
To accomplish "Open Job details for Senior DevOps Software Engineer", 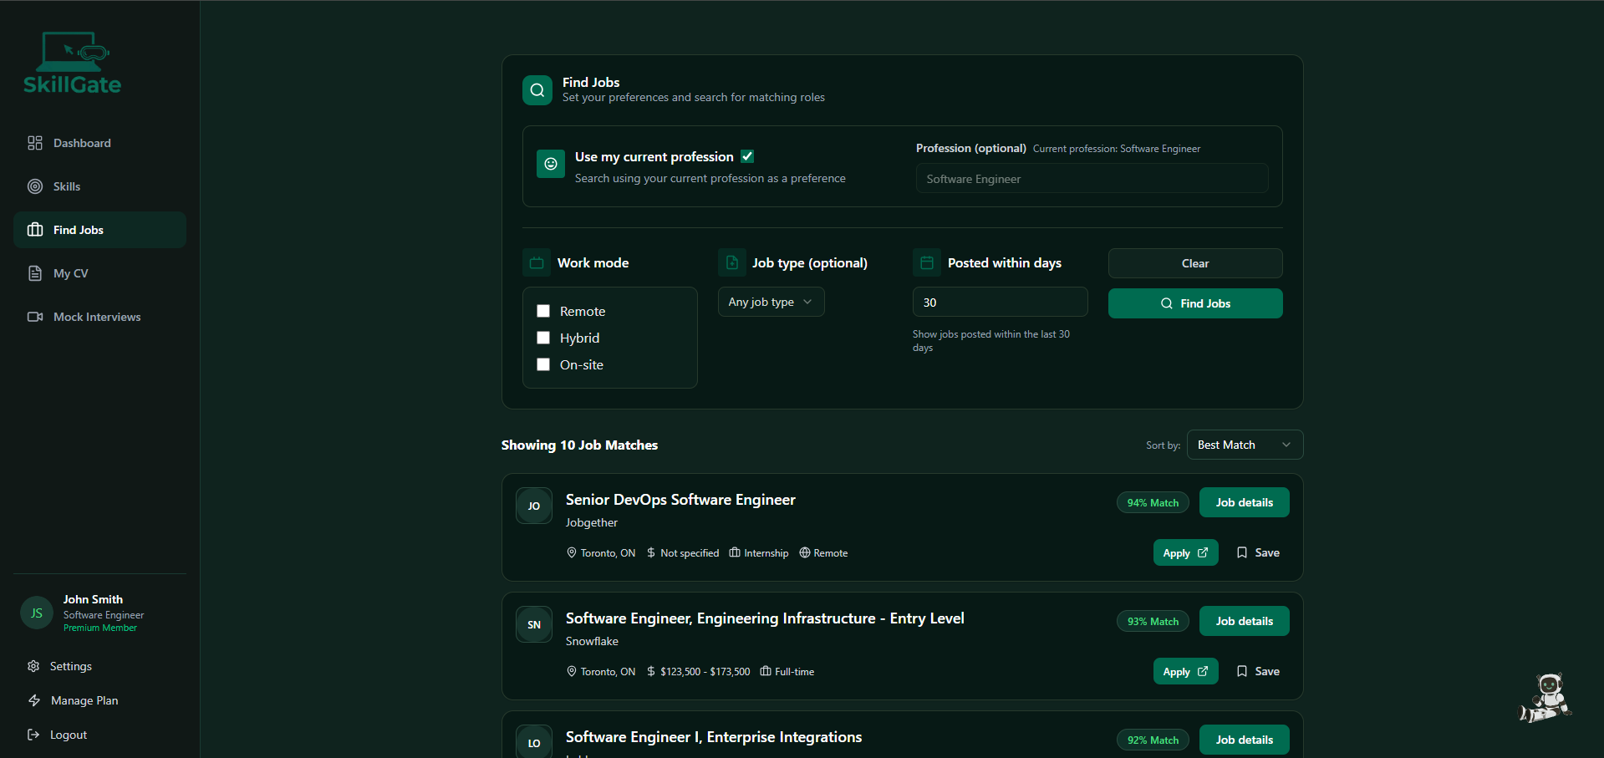I will point(1244,502).
